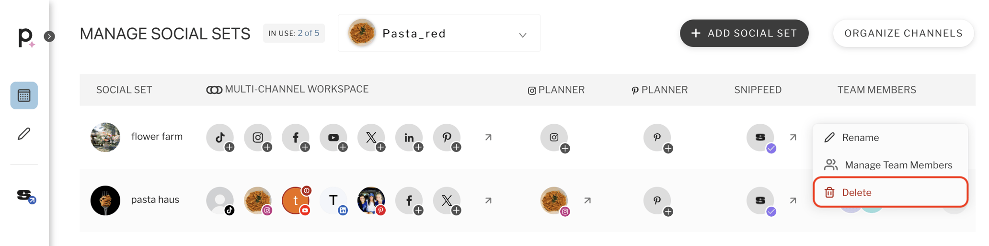
Task: Open the pencil edit tool in sidebar
Action: (x=24, y=134)
